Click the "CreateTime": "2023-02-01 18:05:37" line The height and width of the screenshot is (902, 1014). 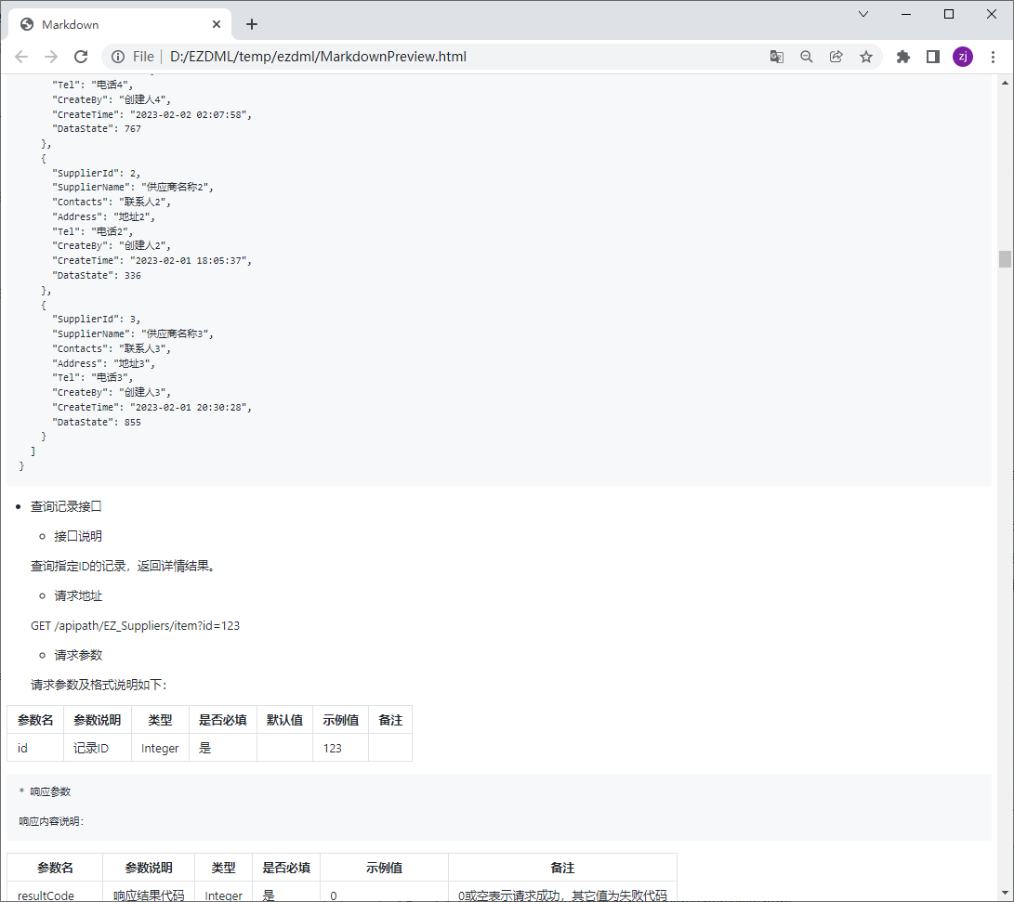tap(152, 260)
